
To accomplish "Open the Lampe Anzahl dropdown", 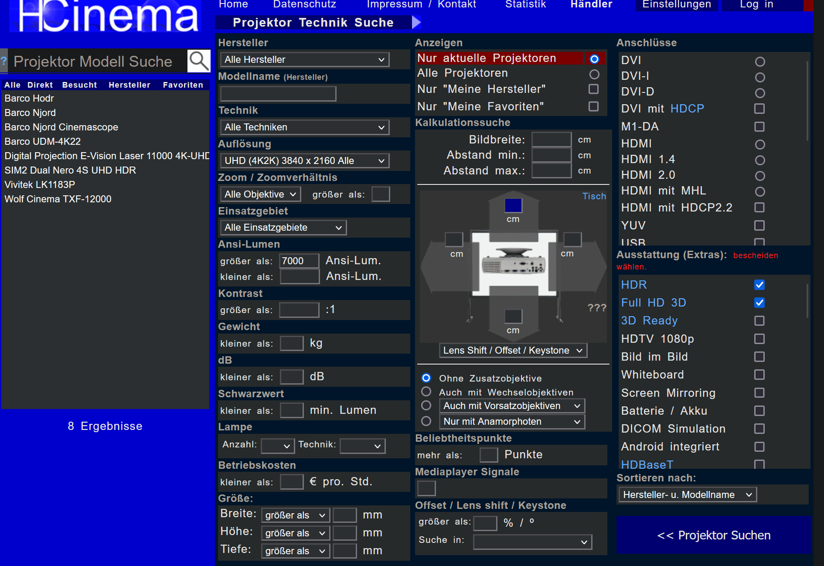I will 277,446.
